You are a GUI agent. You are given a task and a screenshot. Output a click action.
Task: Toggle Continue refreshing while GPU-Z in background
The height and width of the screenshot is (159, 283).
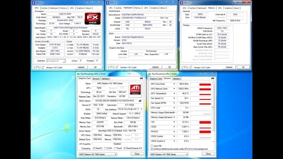(x=152, y=149)
